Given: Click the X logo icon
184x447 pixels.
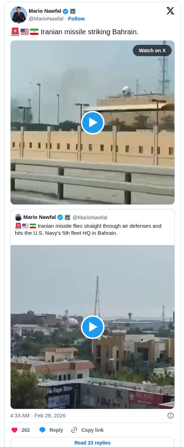Looking at the screenshot, I should point(170,11).
